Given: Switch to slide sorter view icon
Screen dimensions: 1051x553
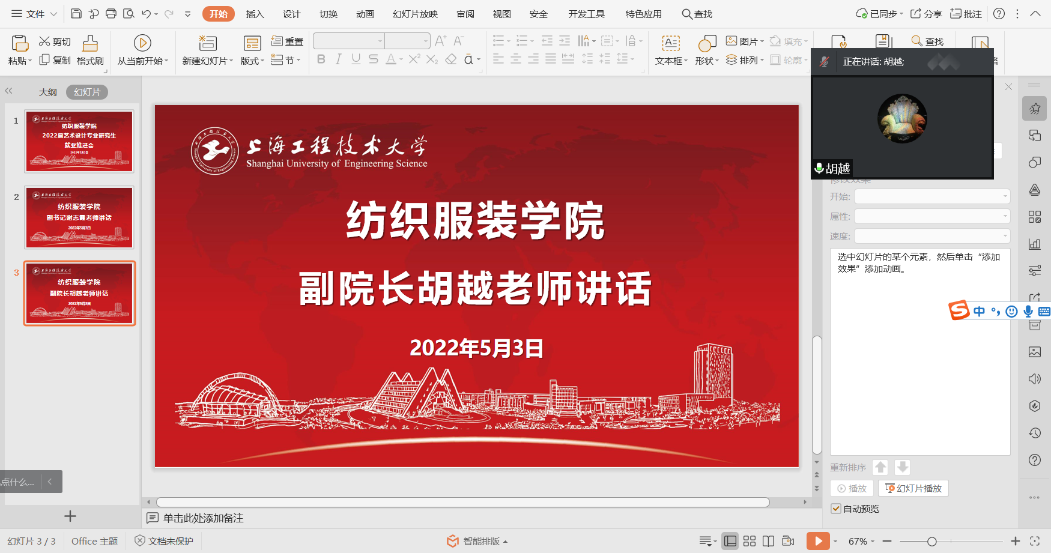Looking at the screenshot, I should tap(750, 541).
